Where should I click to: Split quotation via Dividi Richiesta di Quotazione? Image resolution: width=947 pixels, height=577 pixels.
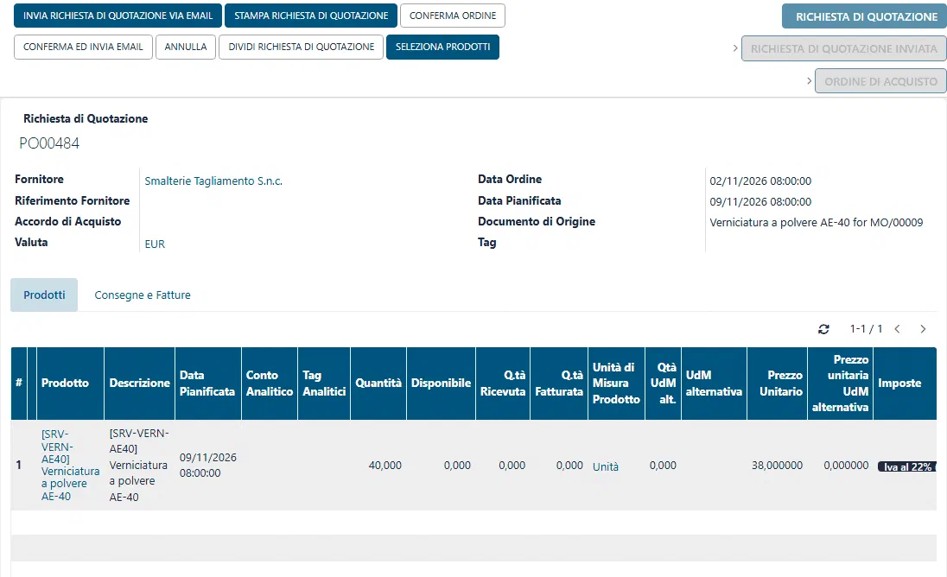pos(302,48)
